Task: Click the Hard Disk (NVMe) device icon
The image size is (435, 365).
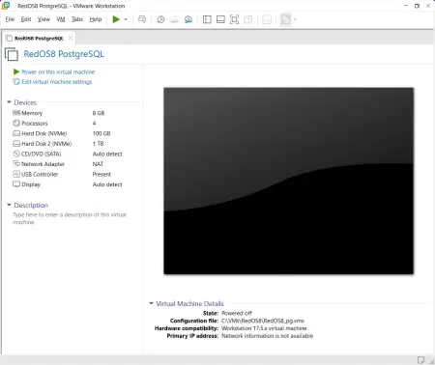Action: (x=16, y=133)
